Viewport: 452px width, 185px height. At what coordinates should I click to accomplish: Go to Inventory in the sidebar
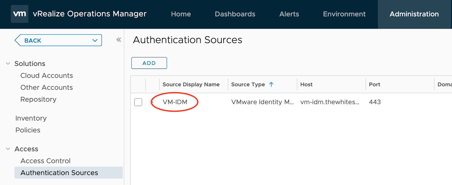click(x=31, y=118)
